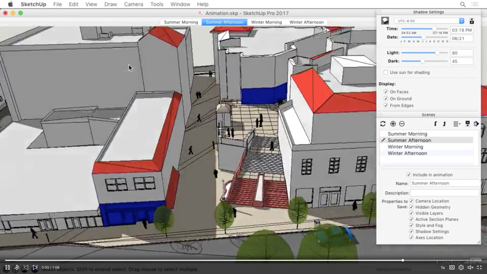
Task: Enable Use sun for shading
Action: [386, 73]
